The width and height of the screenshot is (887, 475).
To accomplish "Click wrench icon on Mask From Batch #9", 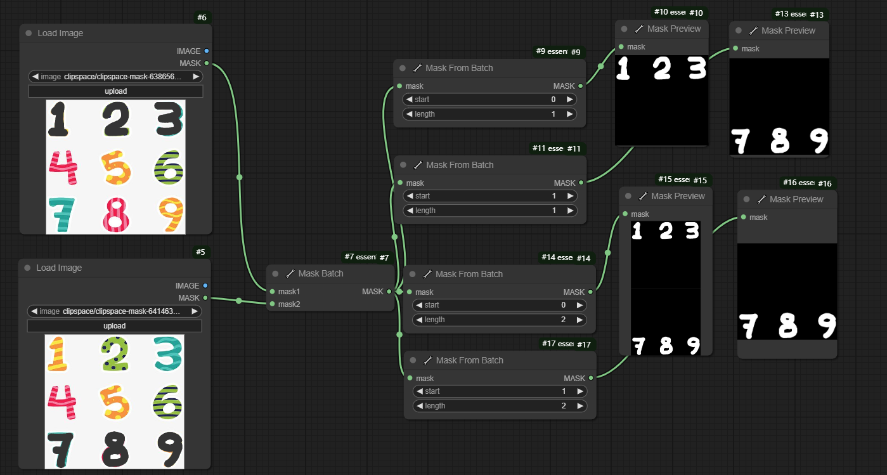I will [417, 68].
